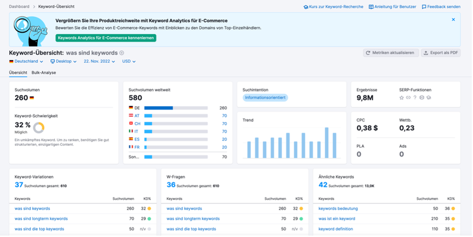Click the 37 Keyword-Variationen count
473x237 pixels.
click(x=19, y=185)
